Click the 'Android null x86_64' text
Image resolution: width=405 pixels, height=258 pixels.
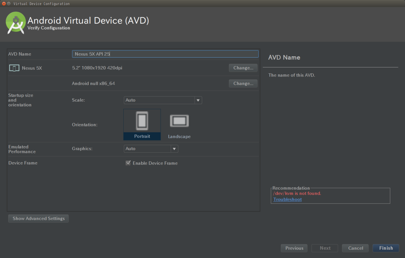93,83
